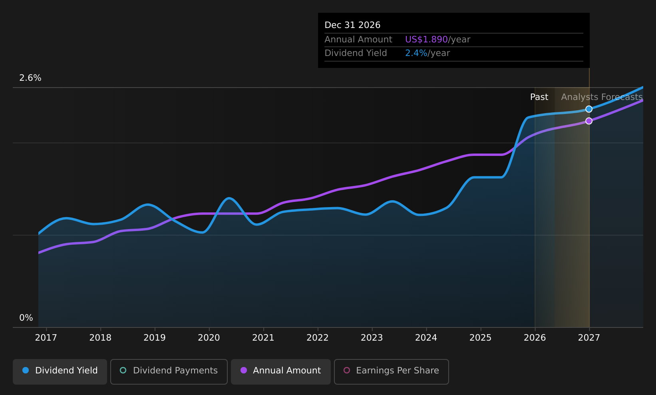Click the 2017 x-axis label
This screenshot has width=656, height=395.
coord(46,338)
